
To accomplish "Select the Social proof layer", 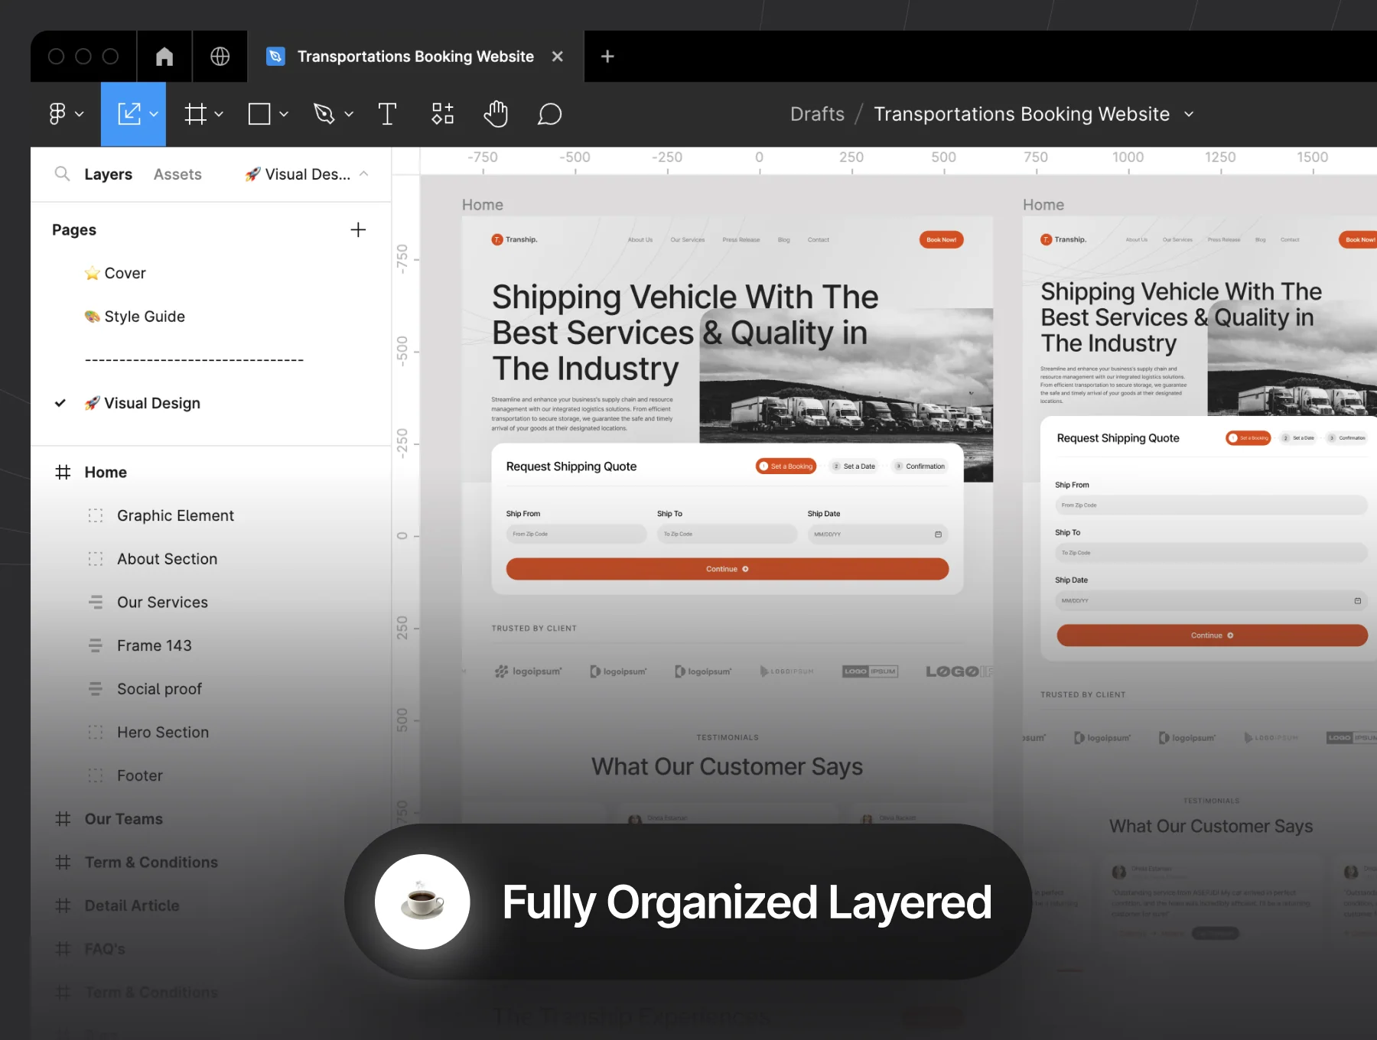I will (x=159, y=689).
